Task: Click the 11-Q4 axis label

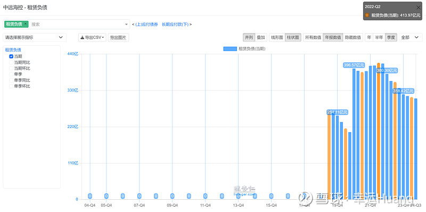Action: (x=205, y=206)
